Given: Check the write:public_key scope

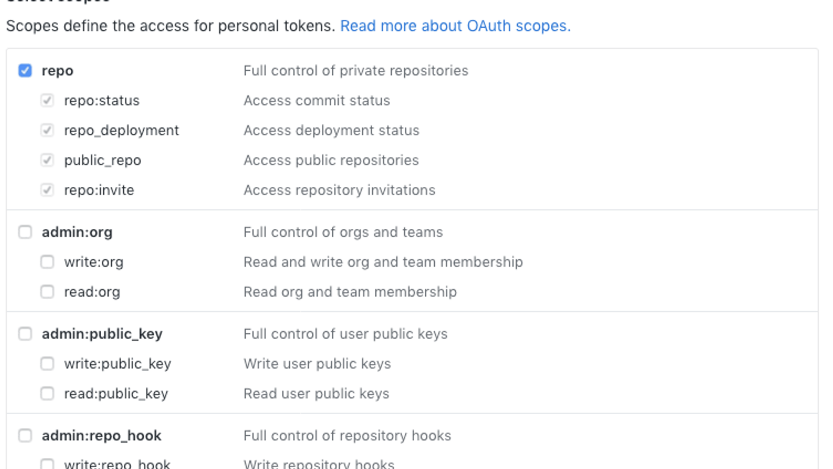Looking at the screenshot, I should point(47,363).
